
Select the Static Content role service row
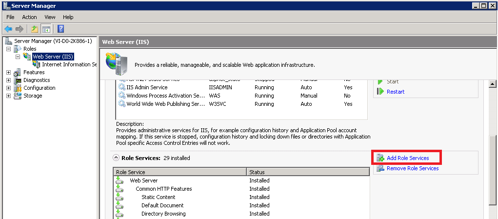coord(241,197)
